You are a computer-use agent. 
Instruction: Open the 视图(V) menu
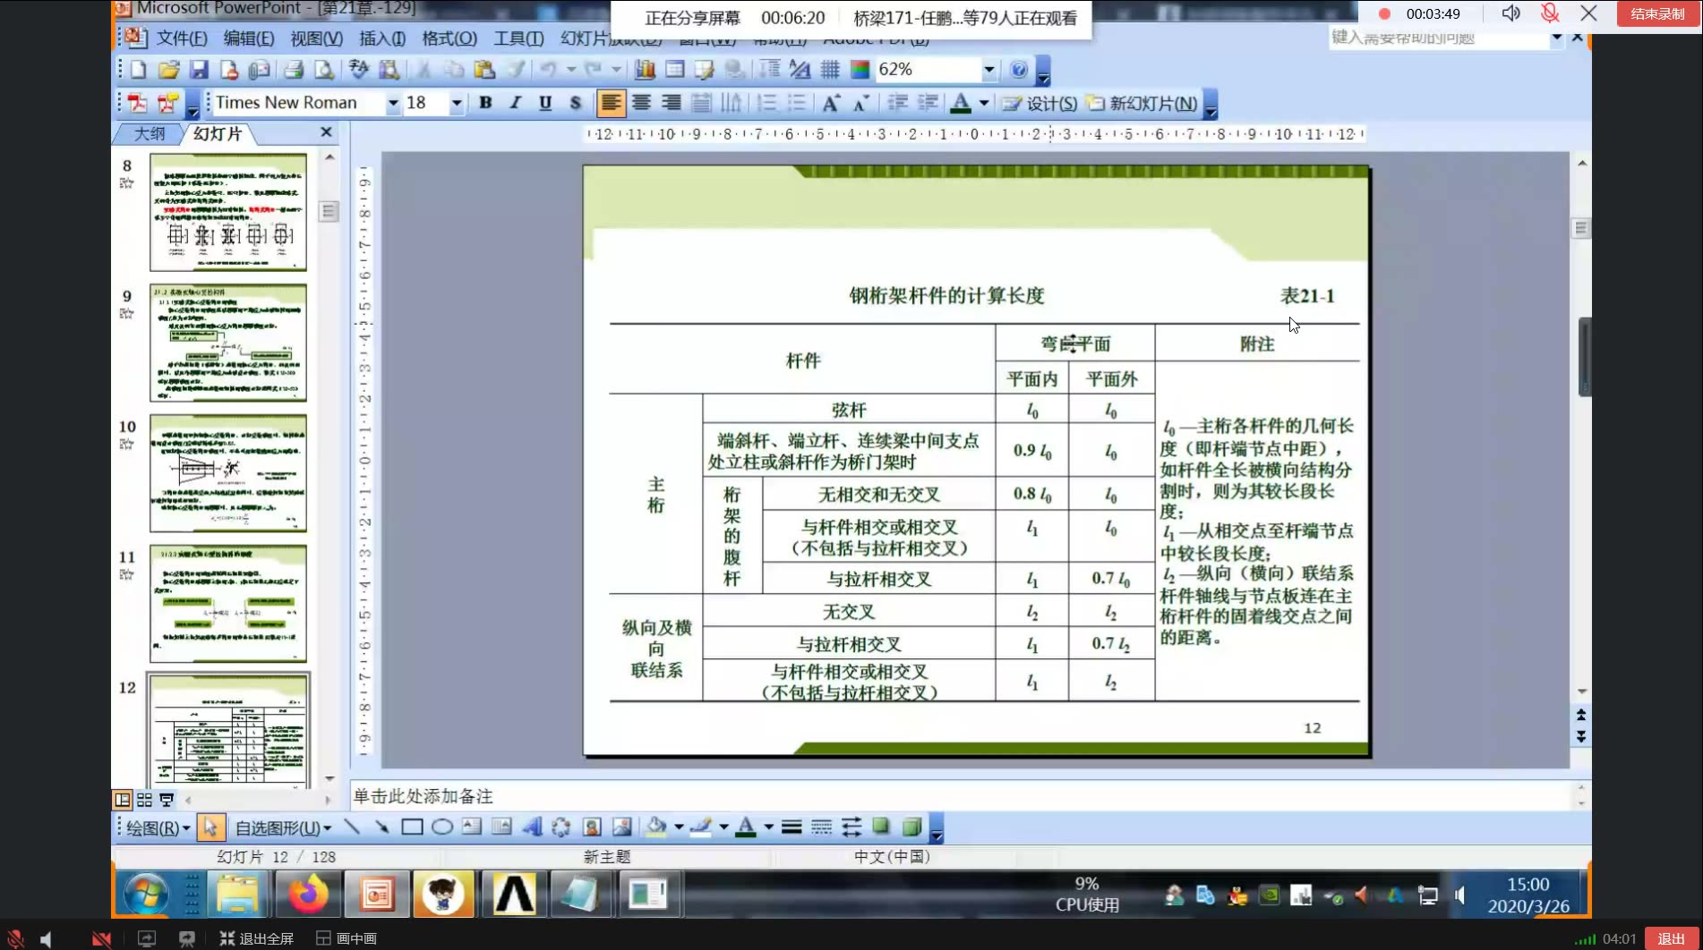(x=316, y=38)
